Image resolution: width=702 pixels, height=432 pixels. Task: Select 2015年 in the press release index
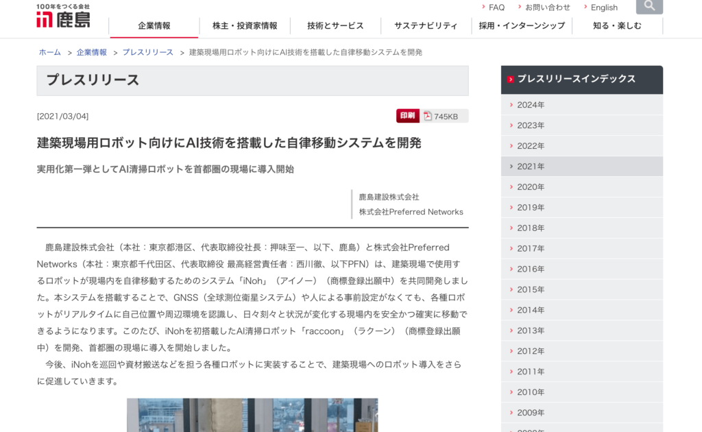coord(581,289)
